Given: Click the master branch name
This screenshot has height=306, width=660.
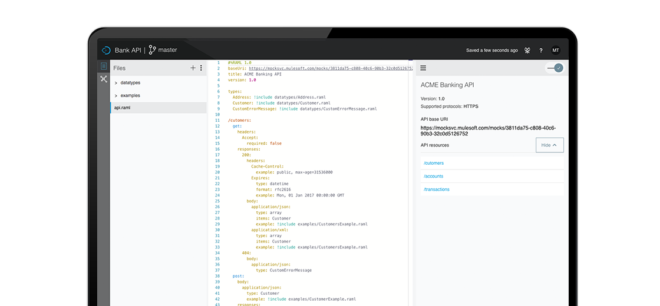Looking at the screenshot, I should coord(167,49).
